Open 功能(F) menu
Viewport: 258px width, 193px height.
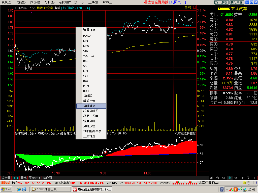[21, 2]
